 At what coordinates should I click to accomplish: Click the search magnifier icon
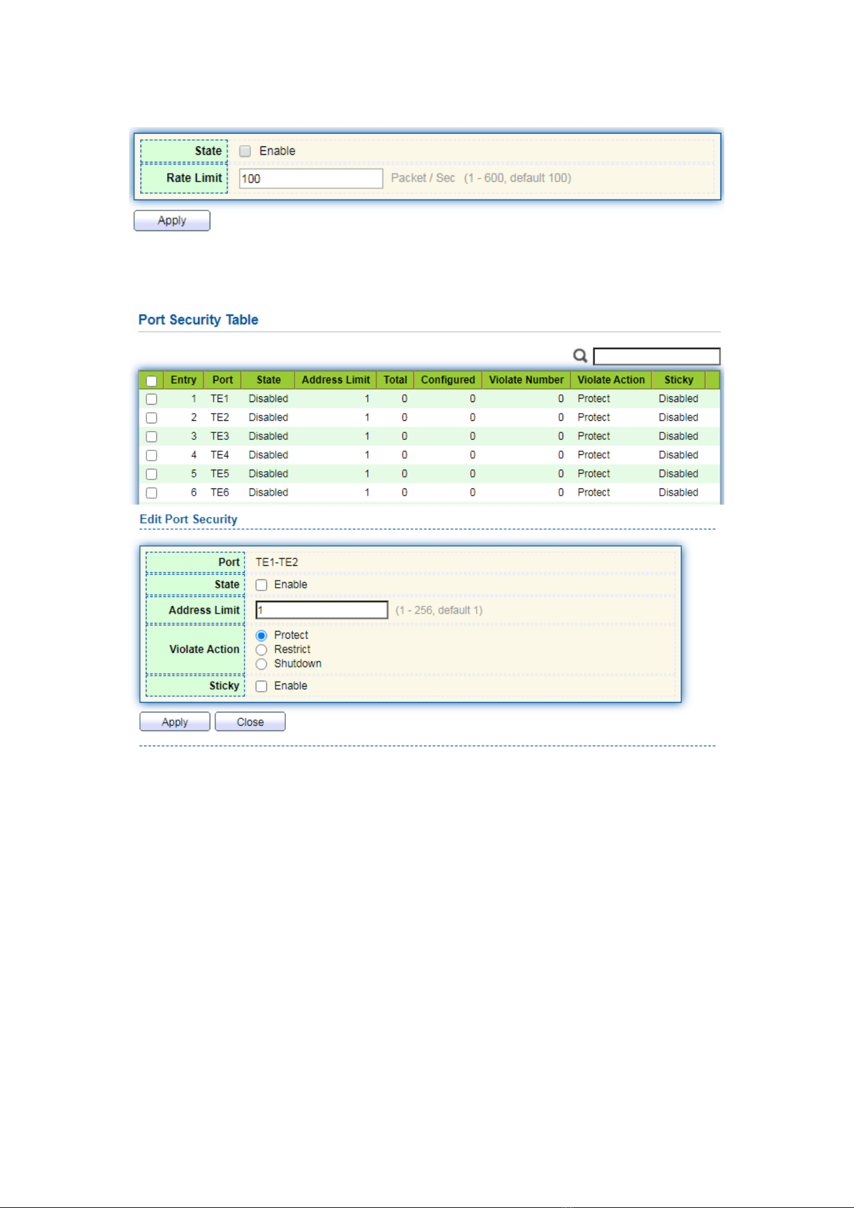point(580,356)
